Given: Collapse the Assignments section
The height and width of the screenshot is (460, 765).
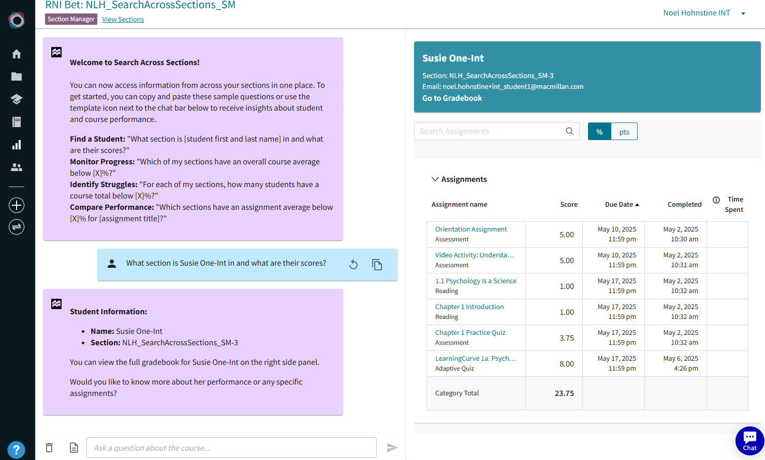Looking at the screenshot, I should coord(435,179).
